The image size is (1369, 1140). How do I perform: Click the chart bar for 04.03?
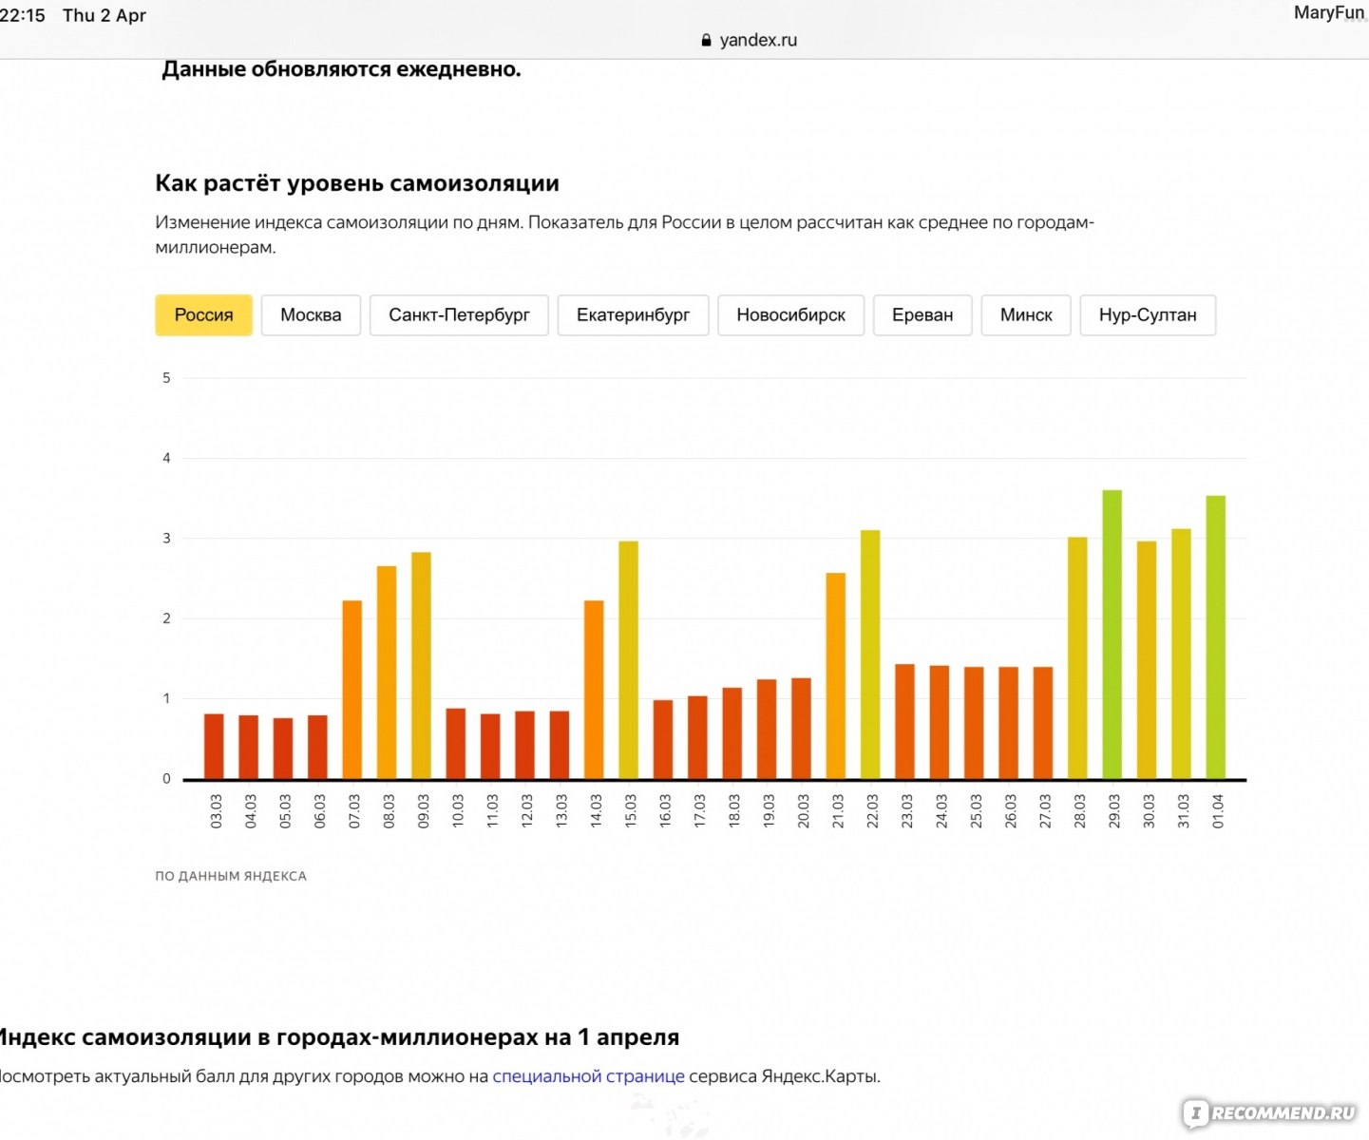point(248,747)
